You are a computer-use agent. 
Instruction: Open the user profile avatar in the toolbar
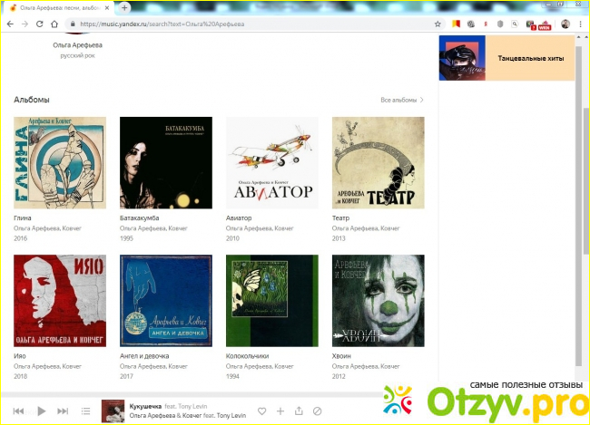click(565, 24)
